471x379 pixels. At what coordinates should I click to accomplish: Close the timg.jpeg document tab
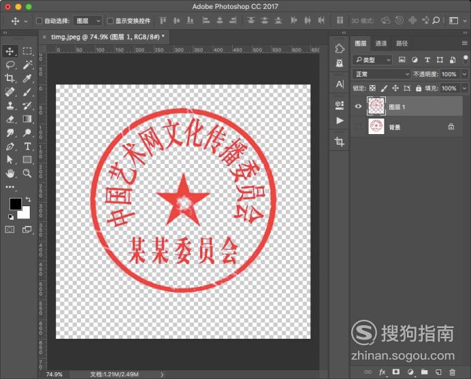44,37
